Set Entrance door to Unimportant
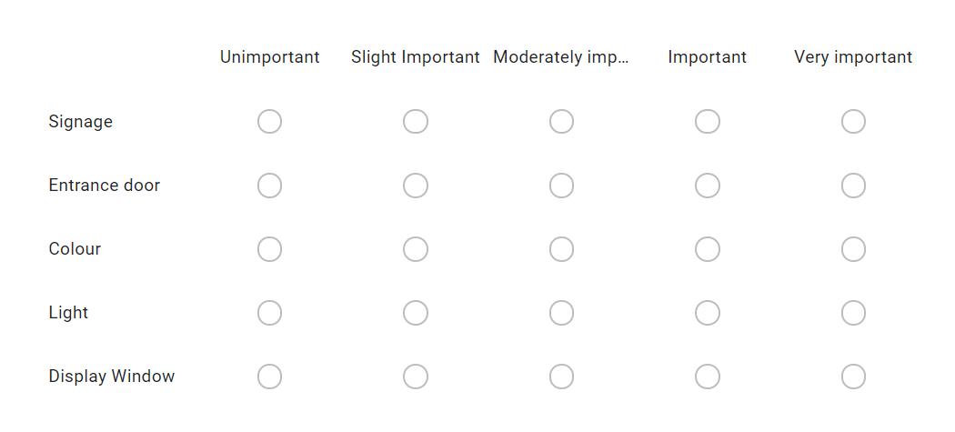Viewport: 955px width, 432px height. pos(269,186)
